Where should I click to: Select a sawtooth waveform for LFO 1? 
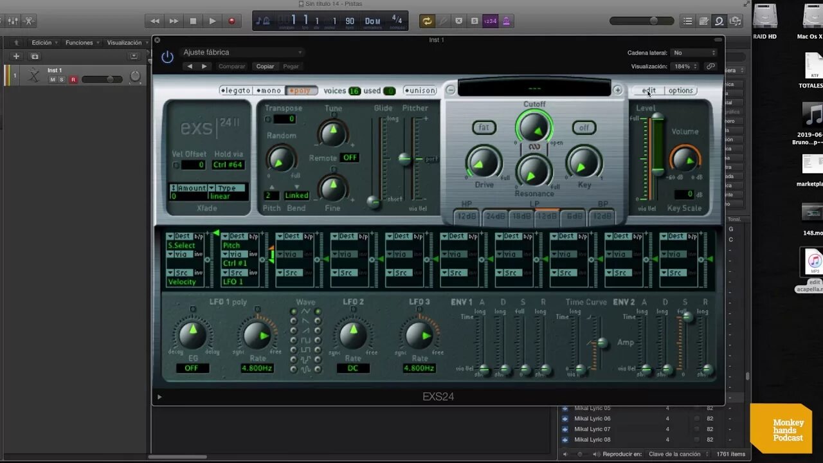tap(293, 320)
